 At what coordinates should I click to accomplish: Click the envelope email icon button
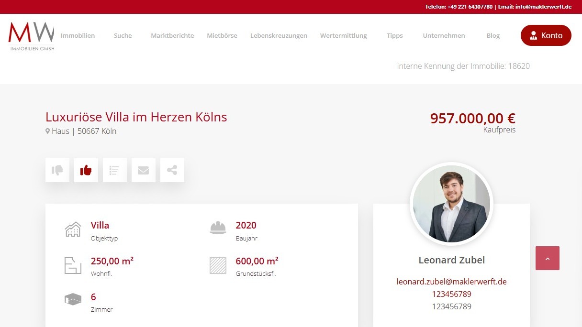pyautogui.click(x=144, y=170)
